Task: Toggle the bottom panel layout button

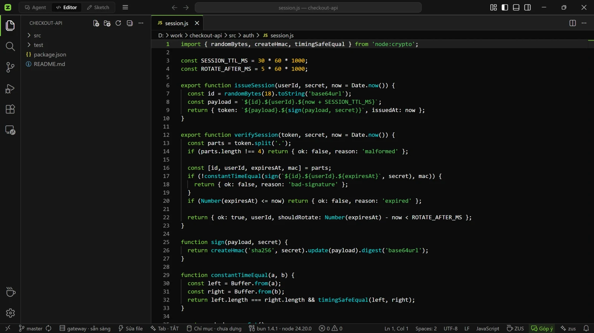Action: point(516,7)
